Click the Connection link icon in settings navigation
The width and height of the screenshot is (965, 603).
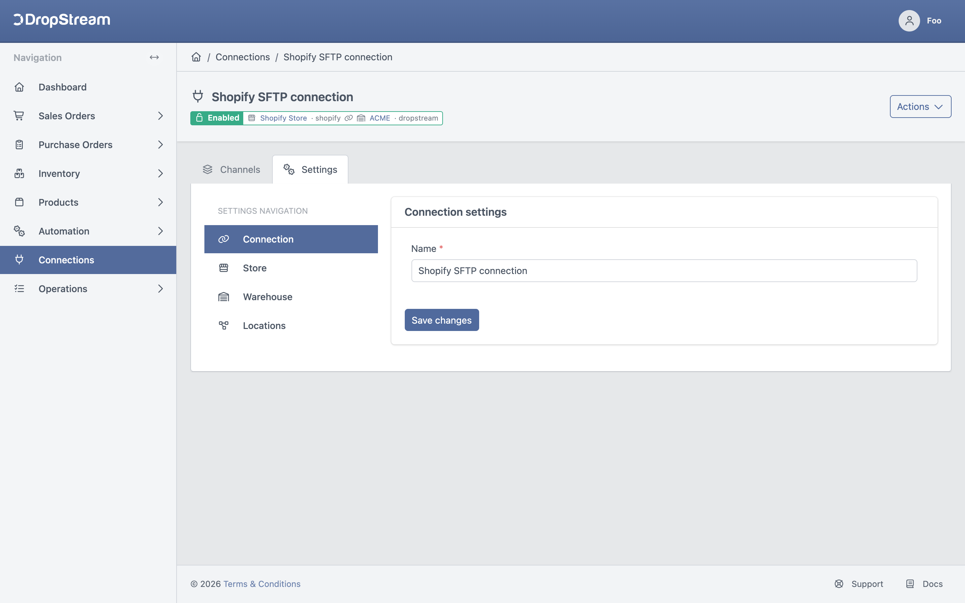[224, 239]
